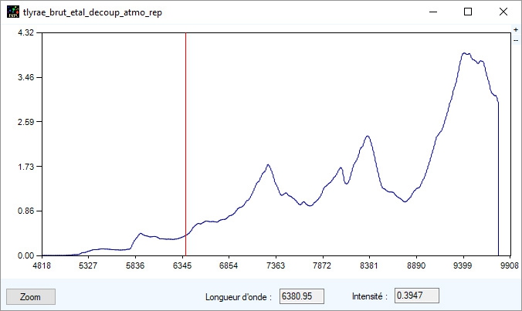
Task: Click the x-axis label 7363
Action: tap(276, 265)
